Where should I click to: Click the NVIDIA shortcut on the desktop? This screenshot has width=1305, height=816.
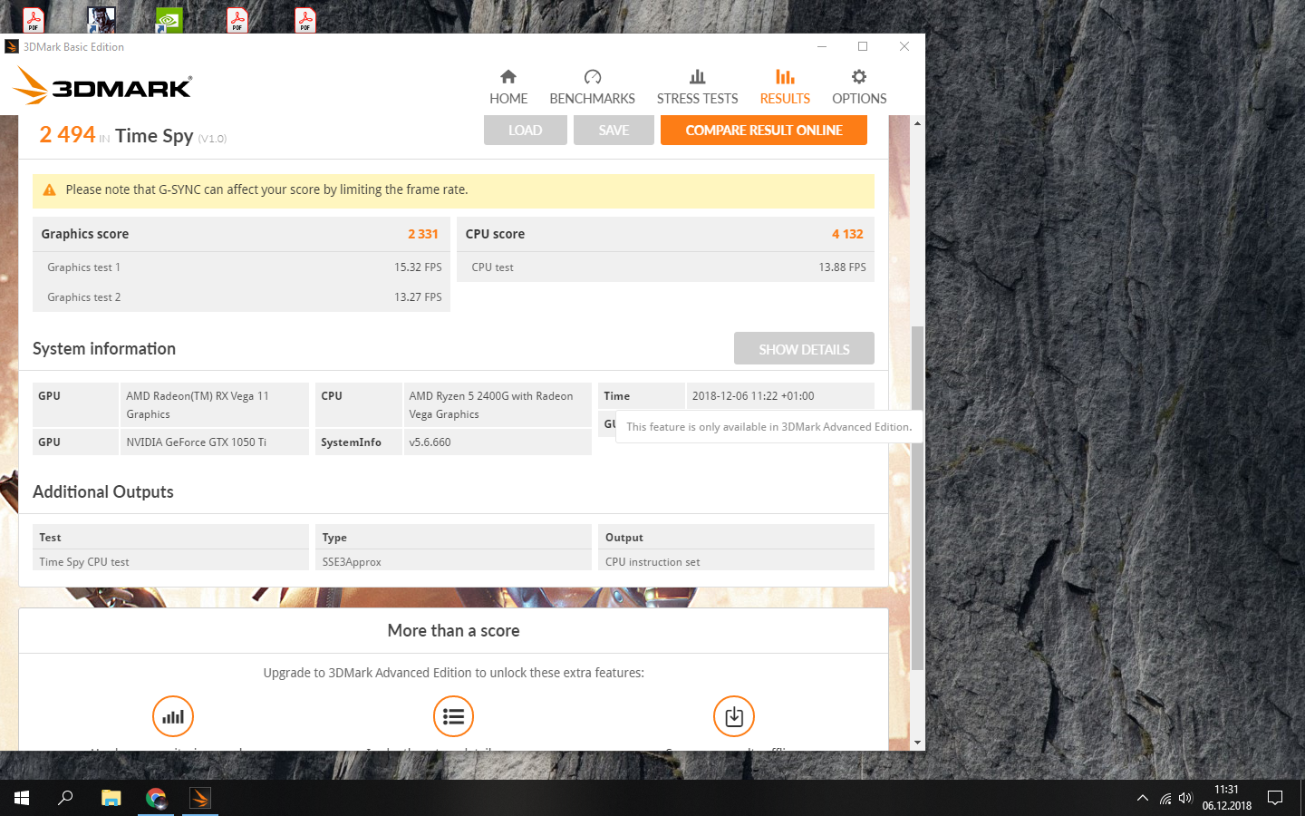(169, 19)
